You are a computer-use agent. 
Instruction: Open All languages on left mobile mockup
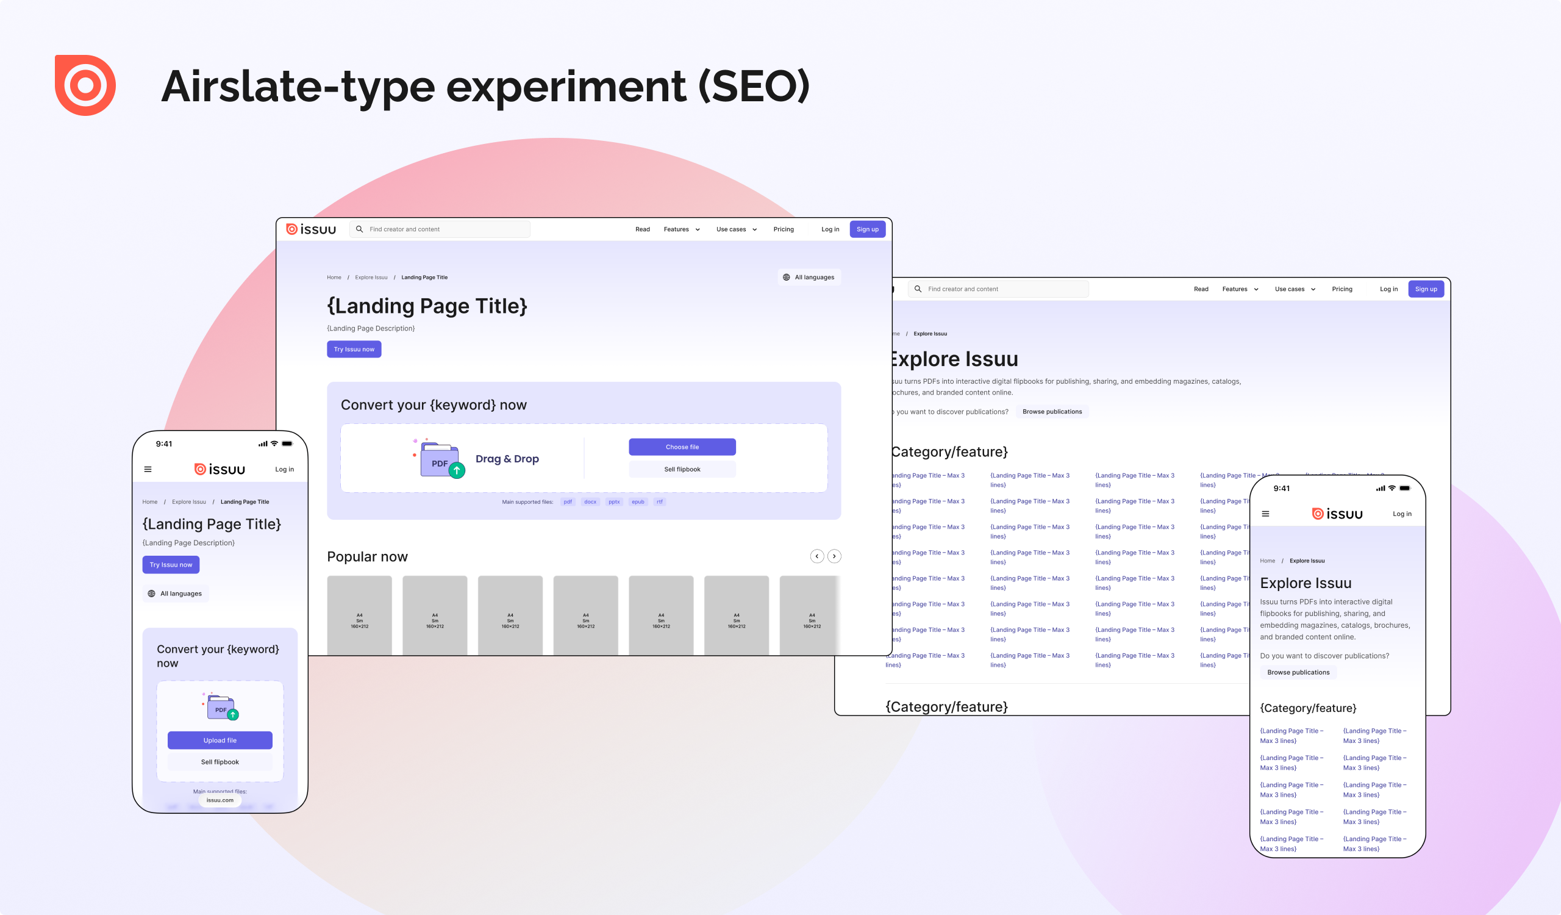click(x=176, y=594)
